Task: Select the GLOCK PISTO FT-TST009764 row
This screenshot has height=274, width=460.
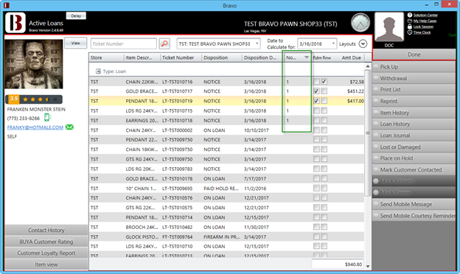Action: pyautogui.click(x=226, y=236)
